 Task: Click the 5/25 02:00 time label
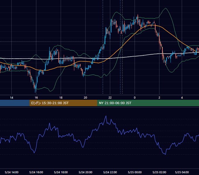coord(159,172)
